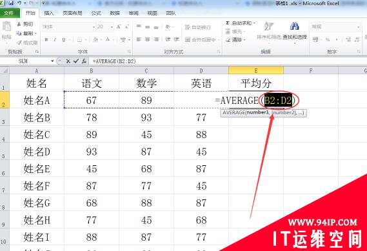Open the font color A button
The image size is (367, 251).
(108, 39)
